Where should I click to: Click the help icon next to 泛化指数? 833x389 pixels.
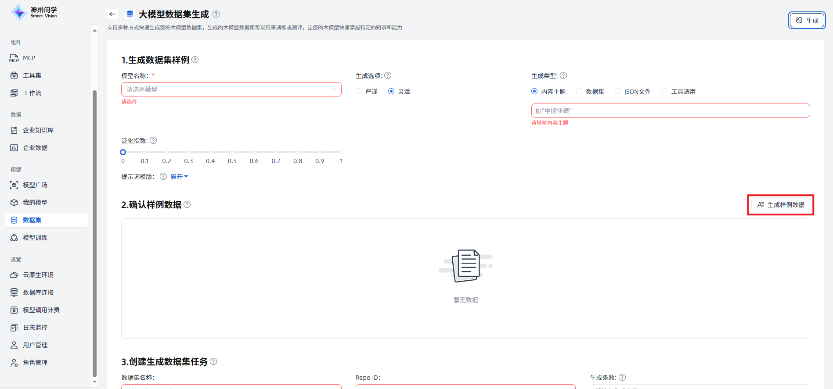tap(153, 140)
